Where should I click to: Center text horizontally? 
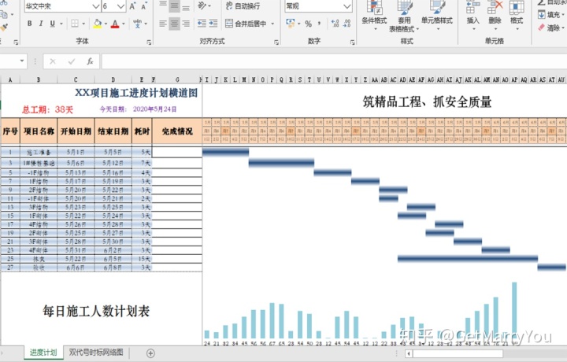[x=174, y=24]
